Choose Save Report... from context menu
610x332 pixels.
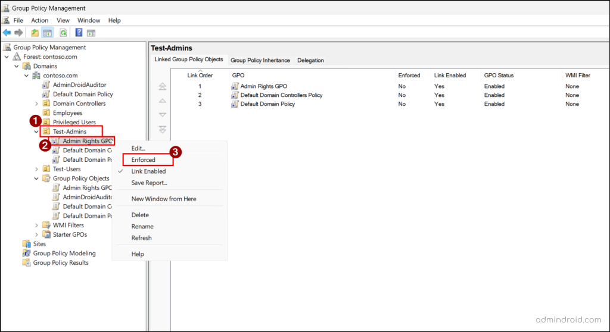[x=149, y=183]
